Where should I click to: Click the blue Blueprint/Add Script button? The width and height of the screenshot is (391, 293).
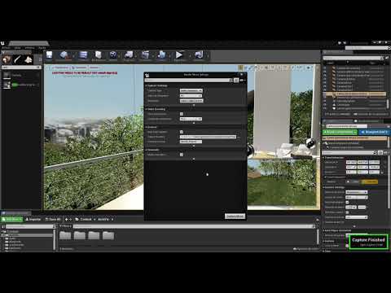tap(375, 132)
